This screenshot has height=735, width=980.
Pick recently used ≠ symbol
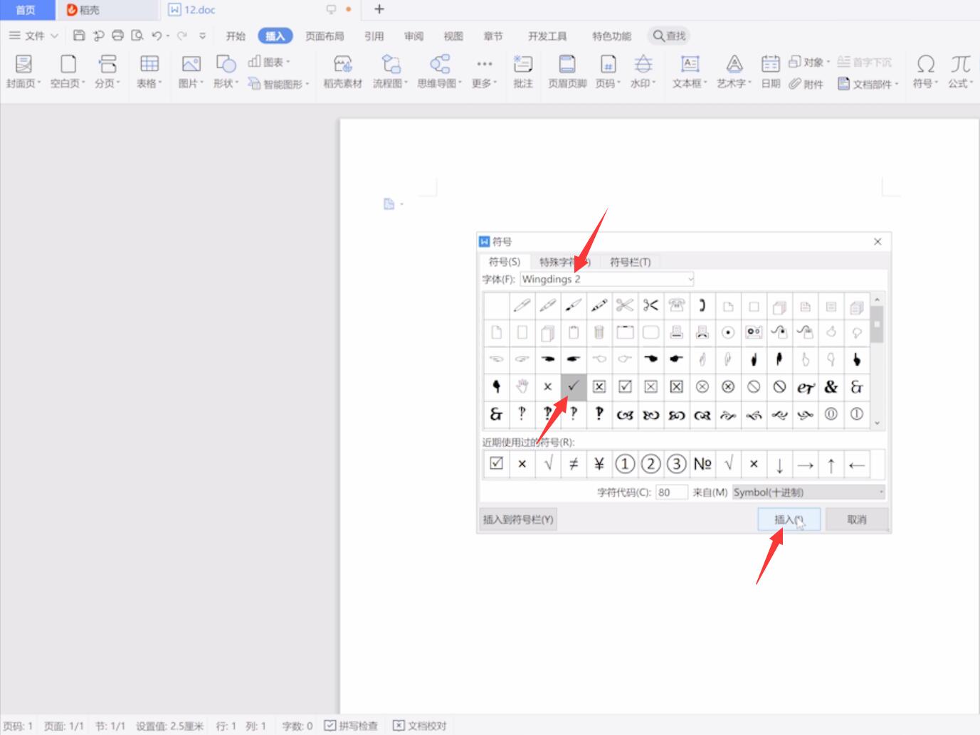click(574, 464)
